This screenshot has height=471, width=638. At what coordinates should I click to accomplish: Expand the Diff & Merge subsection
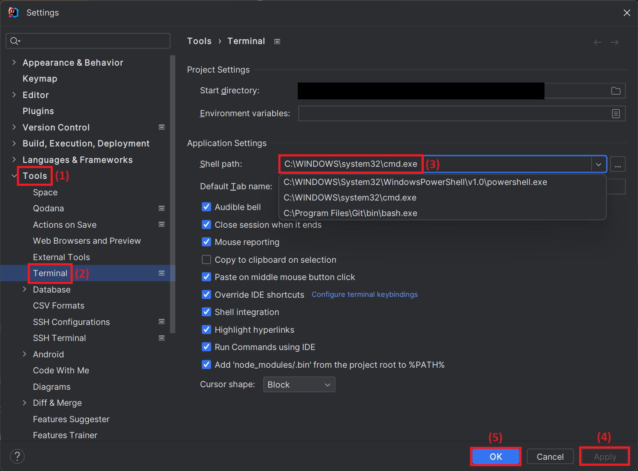click(24, 403)
